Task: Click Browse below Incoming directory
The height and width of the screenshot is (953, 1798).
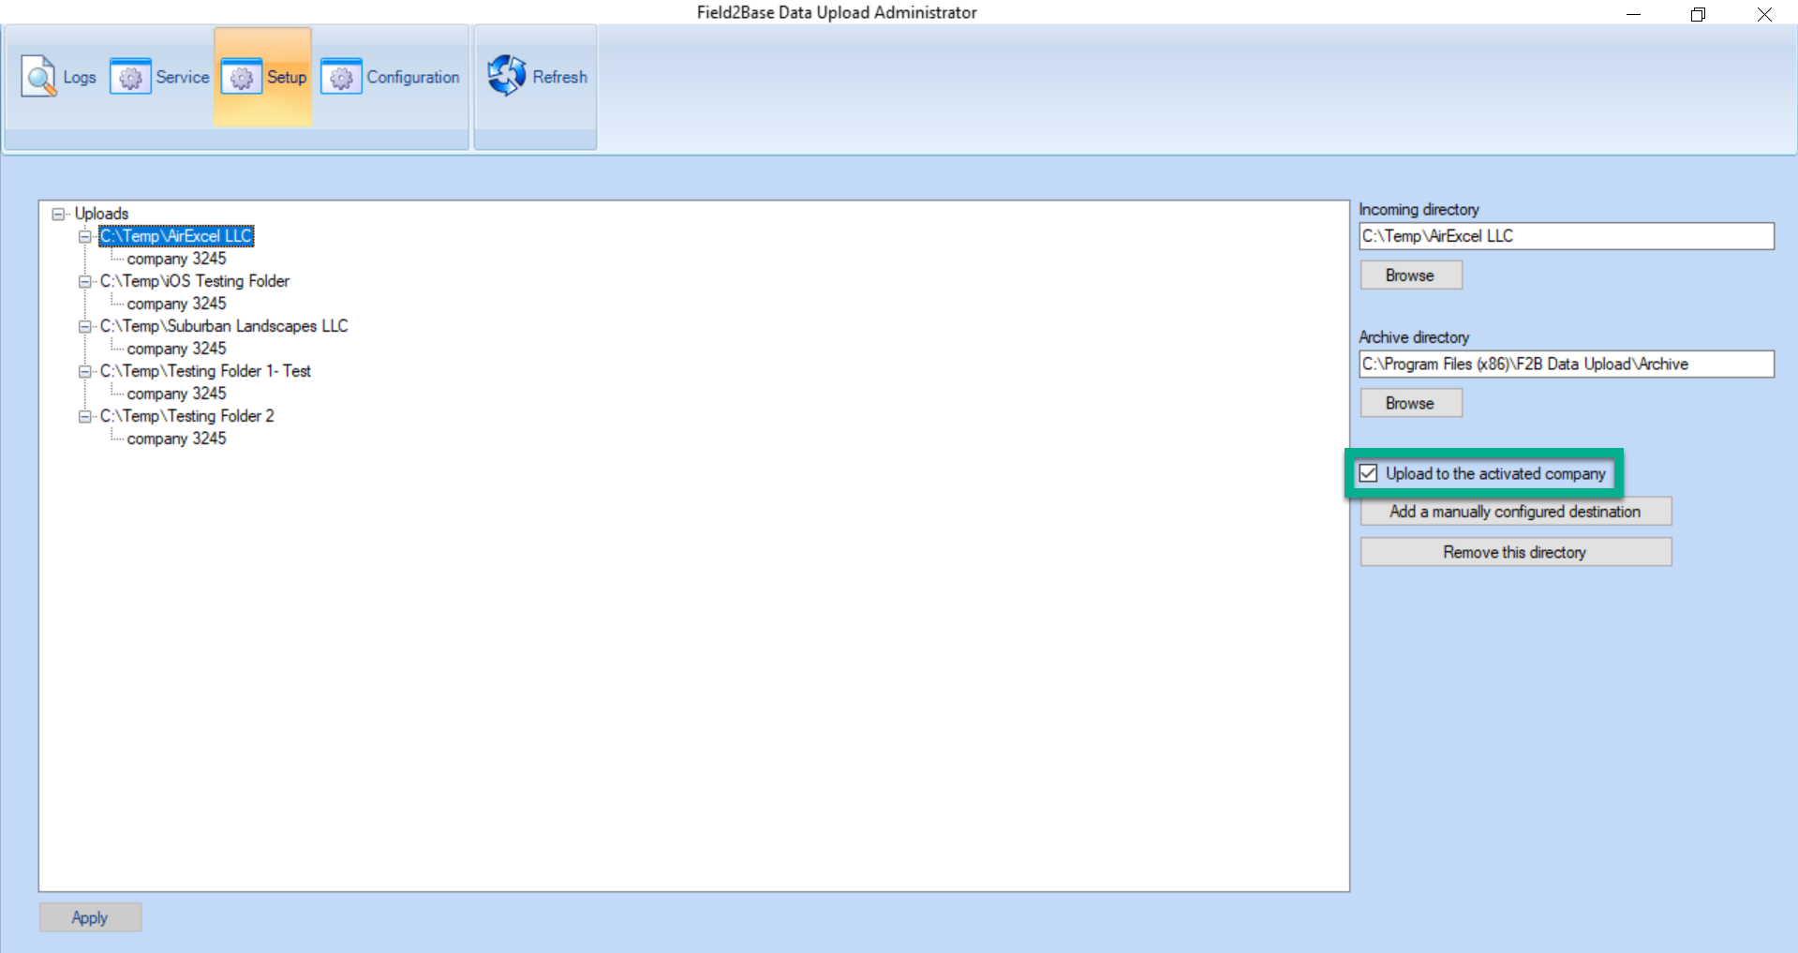Action: (1411, 275)
